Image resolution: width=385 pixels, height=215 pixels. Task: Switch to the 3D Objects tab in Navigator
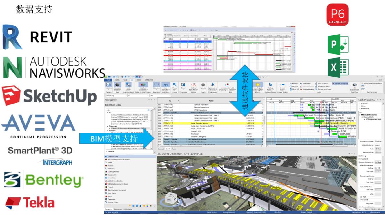128,209
